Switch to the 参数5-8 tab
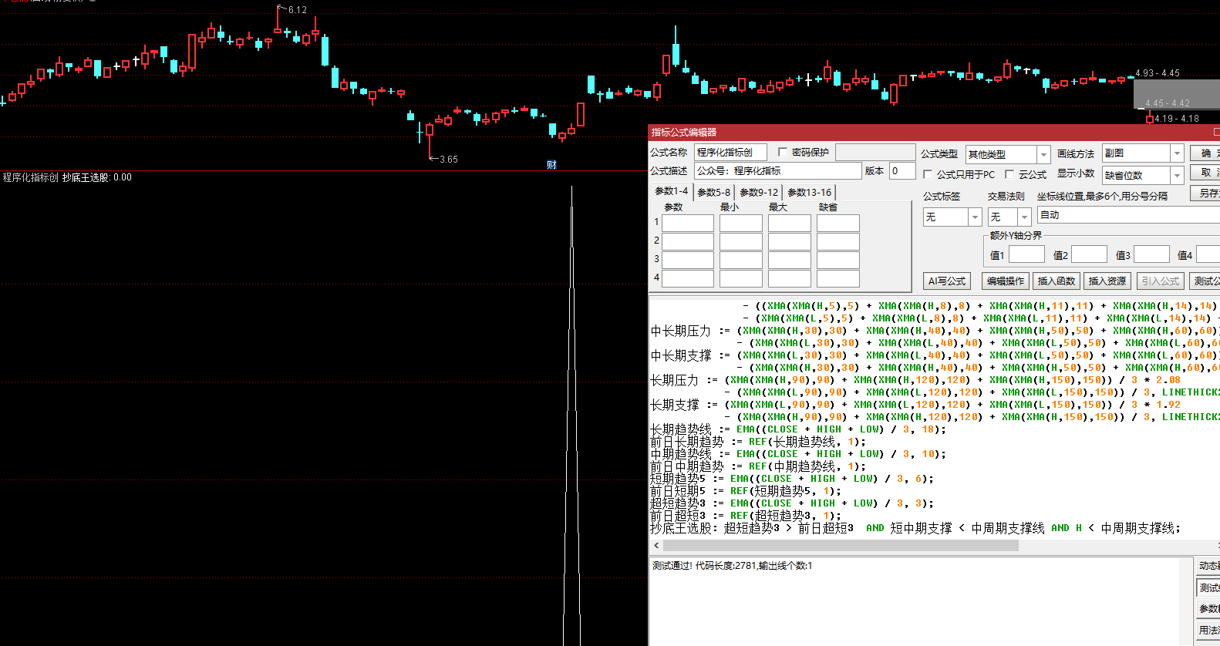Screen dimensions: 1220x646 pos(713,192)
